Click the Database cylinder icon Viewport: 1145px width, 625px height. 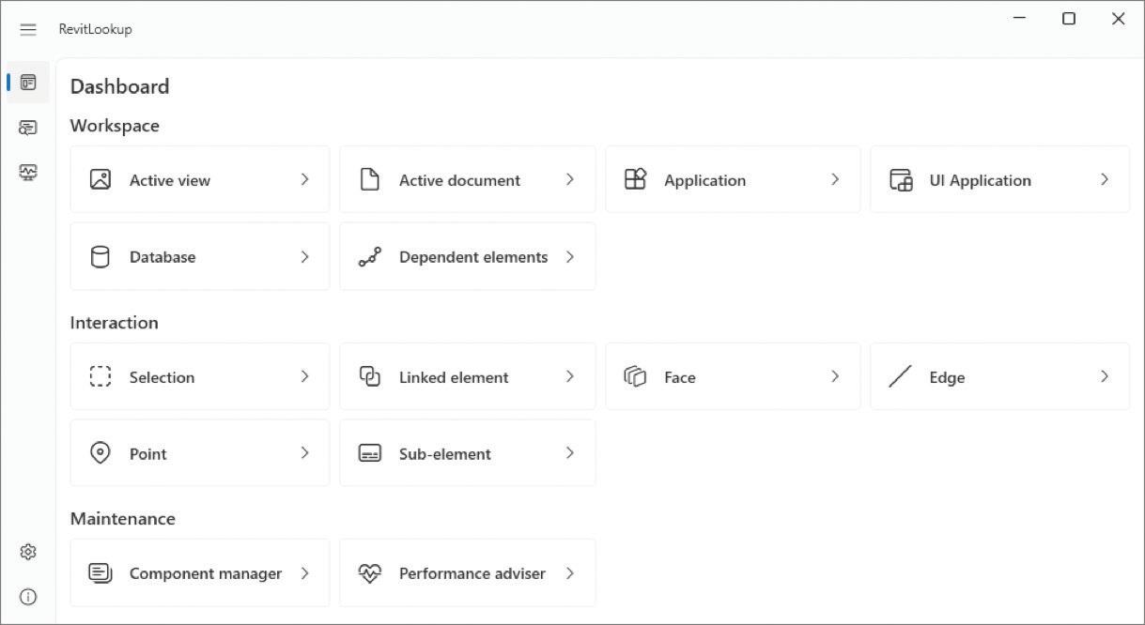101,257
